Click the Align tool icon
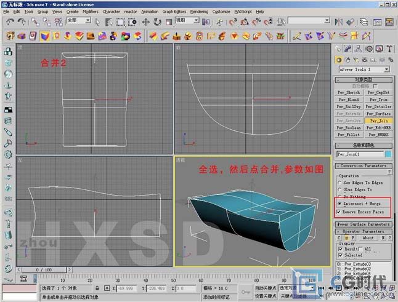This screenshot has width=398, height=302. tap(351, 22)
